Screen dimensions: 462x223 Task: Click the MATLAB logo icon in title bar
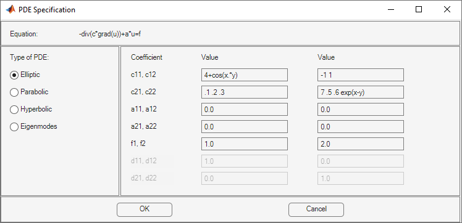click(x=10, y=10)
